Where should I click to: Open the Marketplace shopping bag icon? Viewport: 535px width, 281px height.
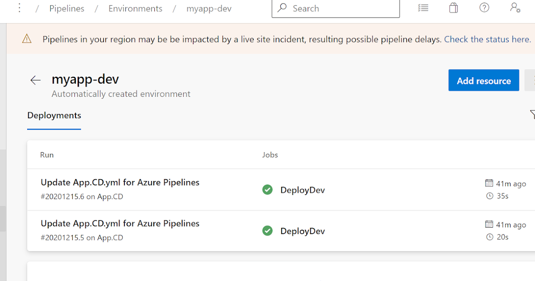coord(453,8)
